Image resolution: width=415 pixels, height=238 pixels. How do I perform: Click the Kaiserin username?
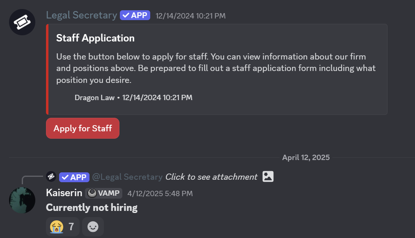64,193
